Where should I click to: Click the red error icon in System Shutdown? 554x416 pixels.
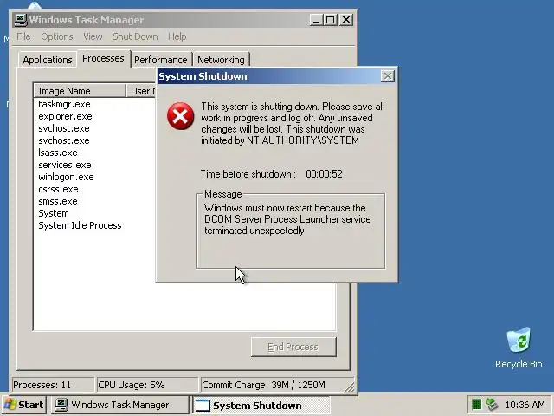point(181,116)
